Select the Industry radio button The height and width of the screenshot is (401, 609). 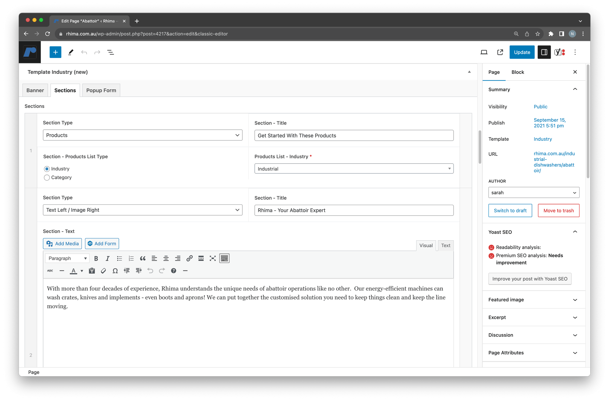tap(47, 169)
